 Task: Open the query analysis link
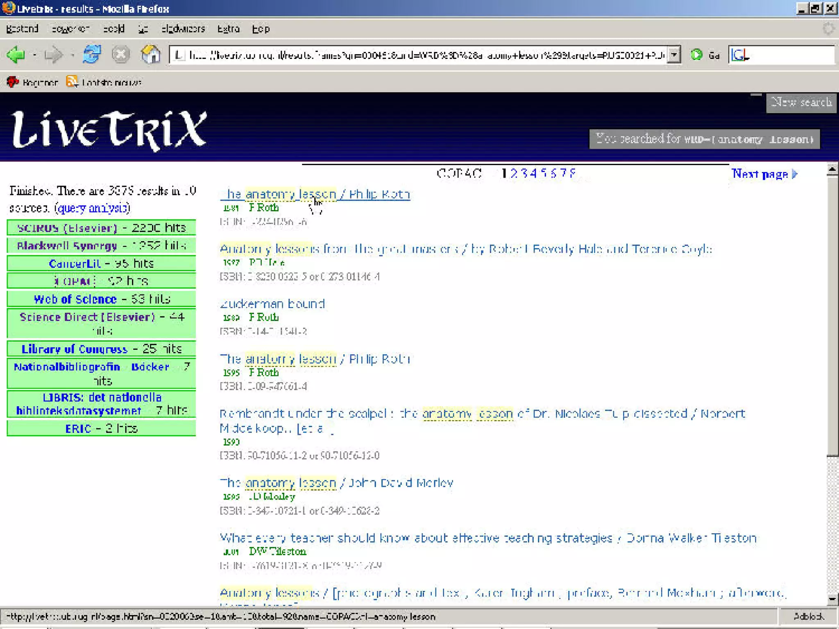click(92, 208)
